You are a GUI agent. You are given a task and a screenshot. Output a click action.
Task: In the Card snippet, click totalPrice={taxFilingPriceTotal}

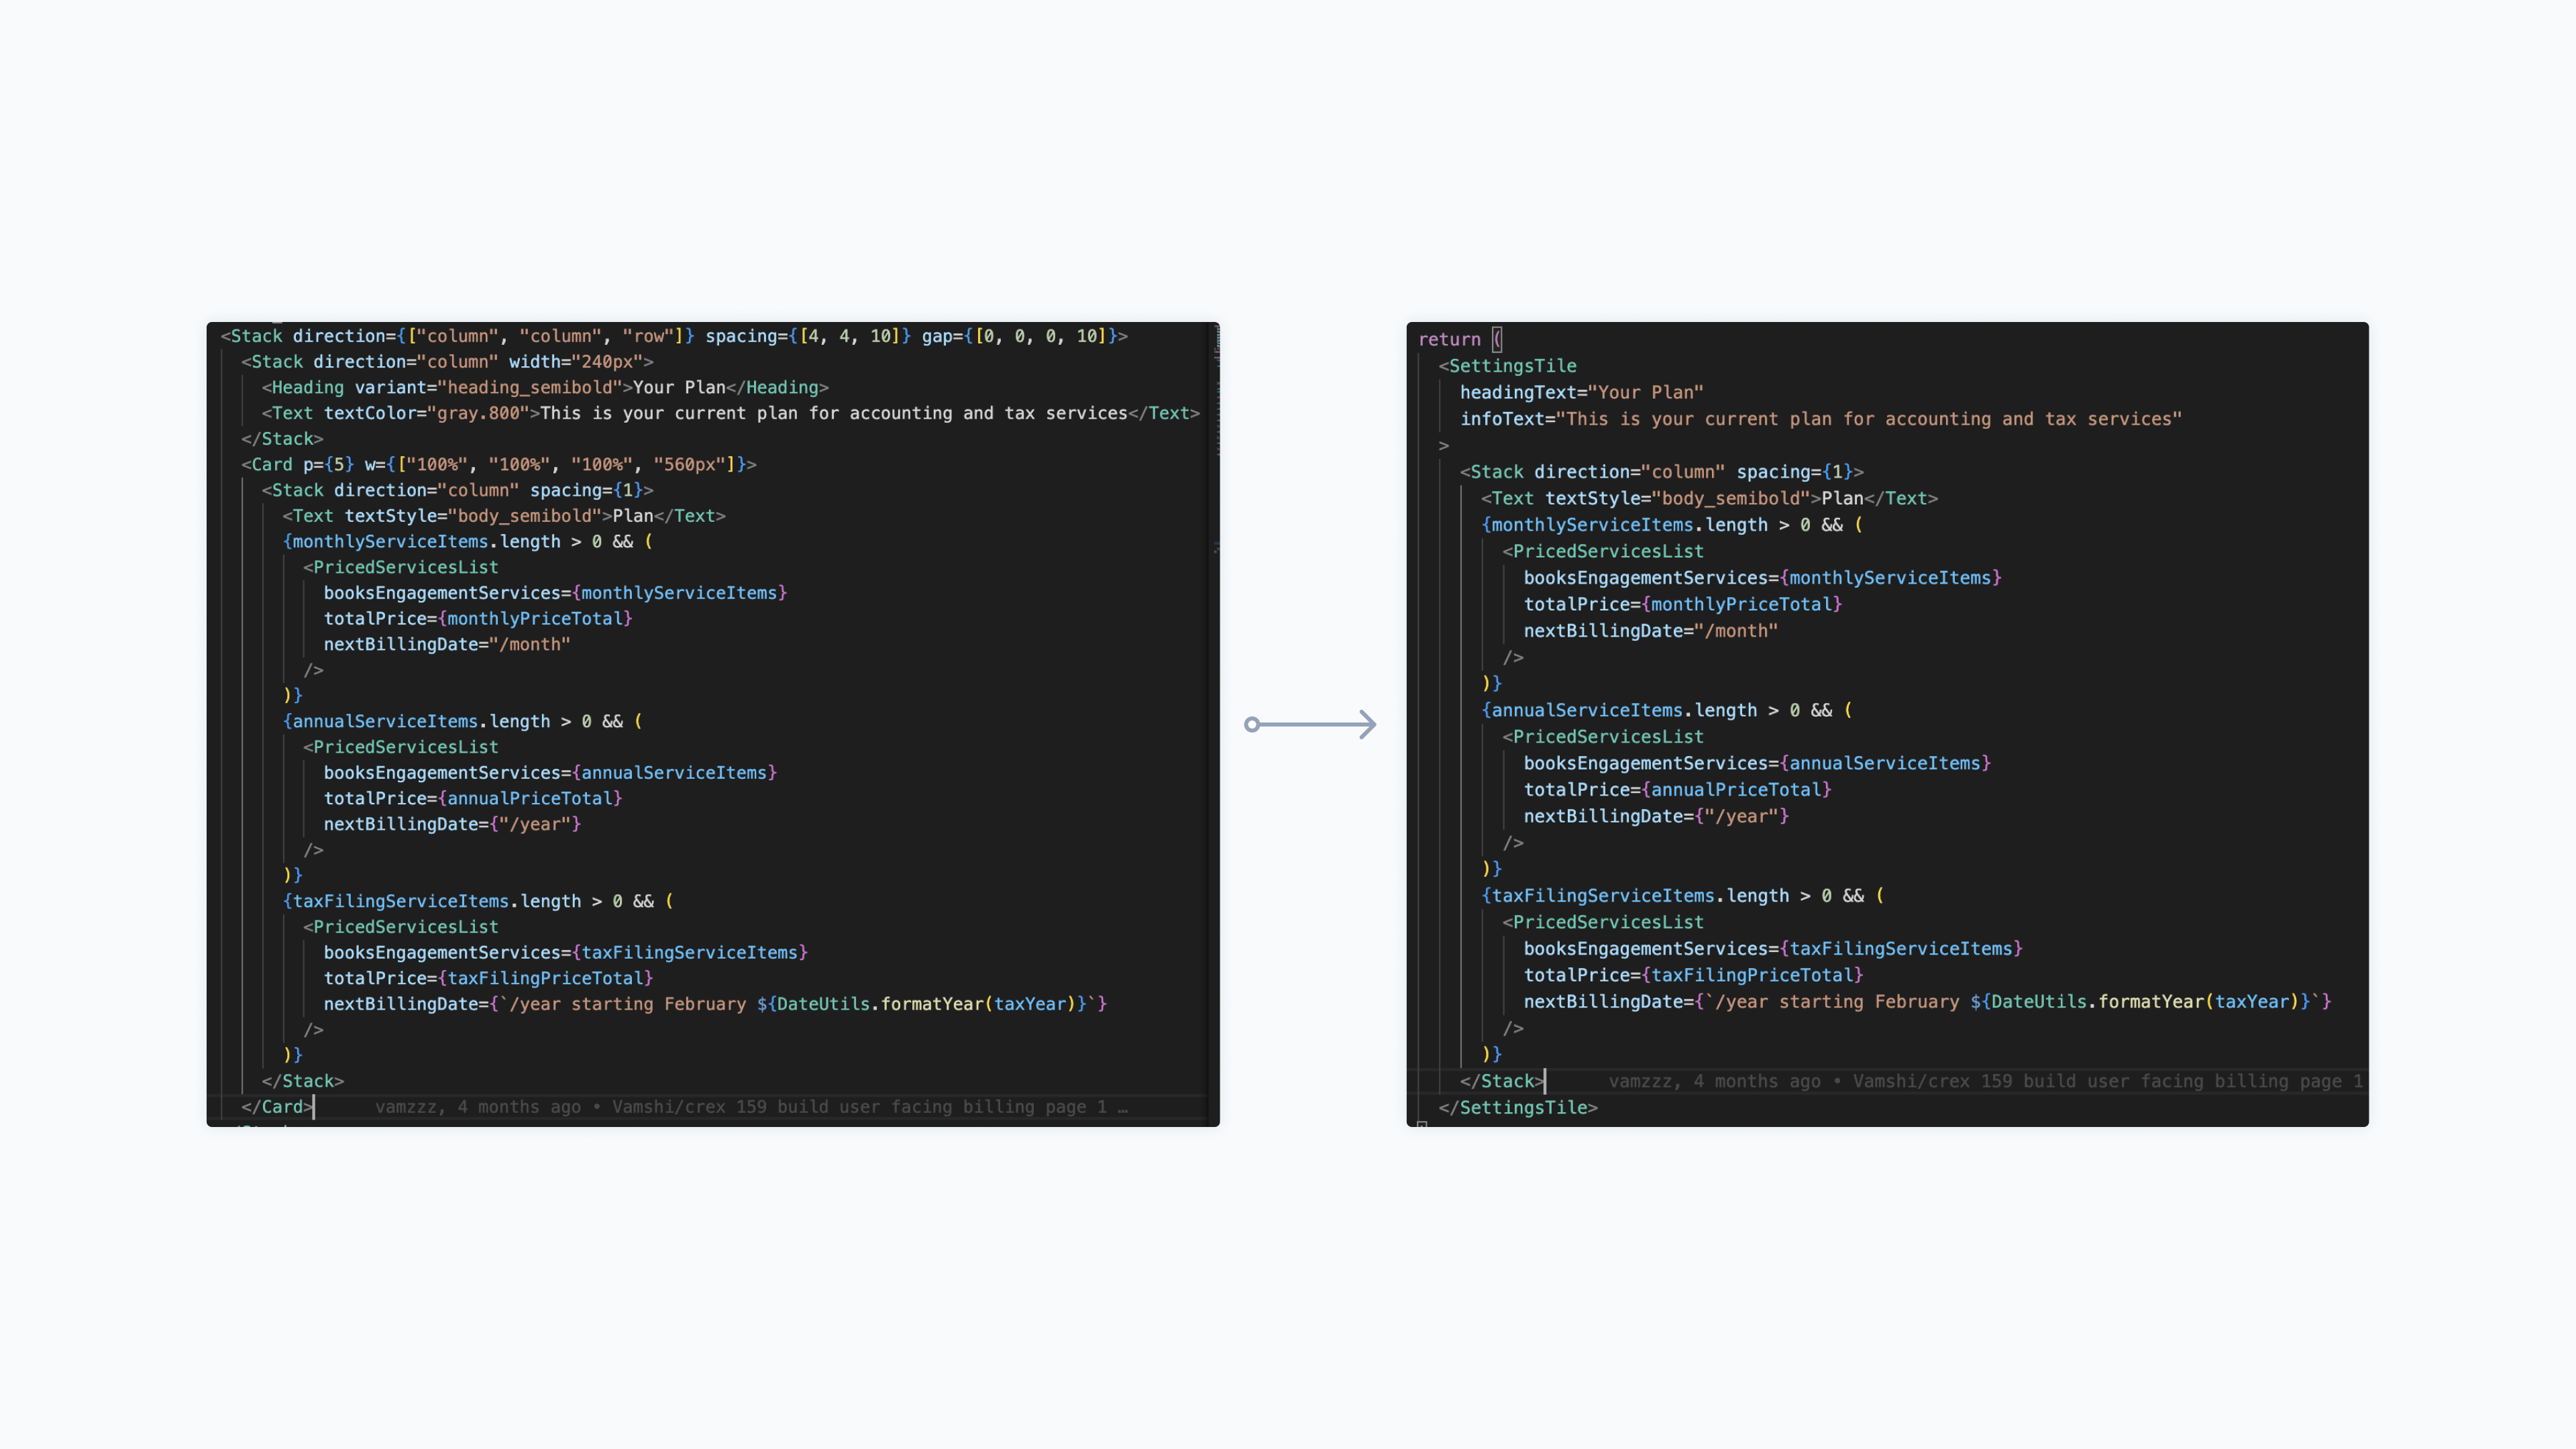488,978
